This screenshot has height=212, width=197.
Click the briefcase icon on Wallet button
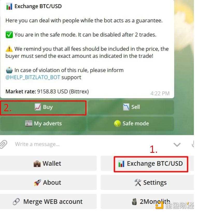pos(37,164)
